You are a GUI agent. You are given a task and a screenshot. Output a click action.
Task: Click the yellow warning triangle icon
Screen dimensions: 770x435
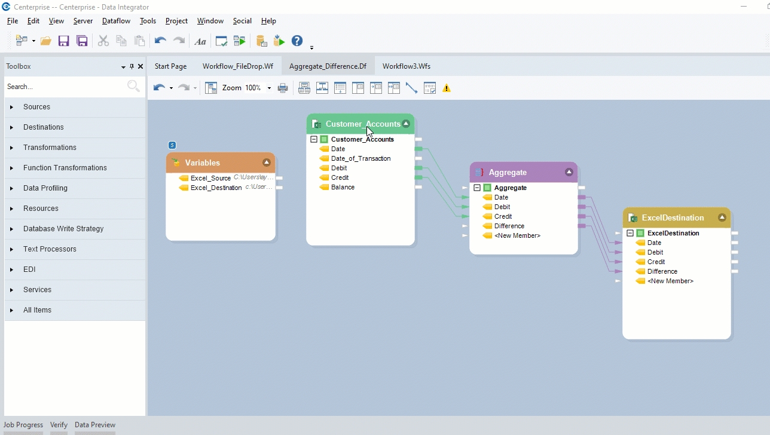point(447,88)
